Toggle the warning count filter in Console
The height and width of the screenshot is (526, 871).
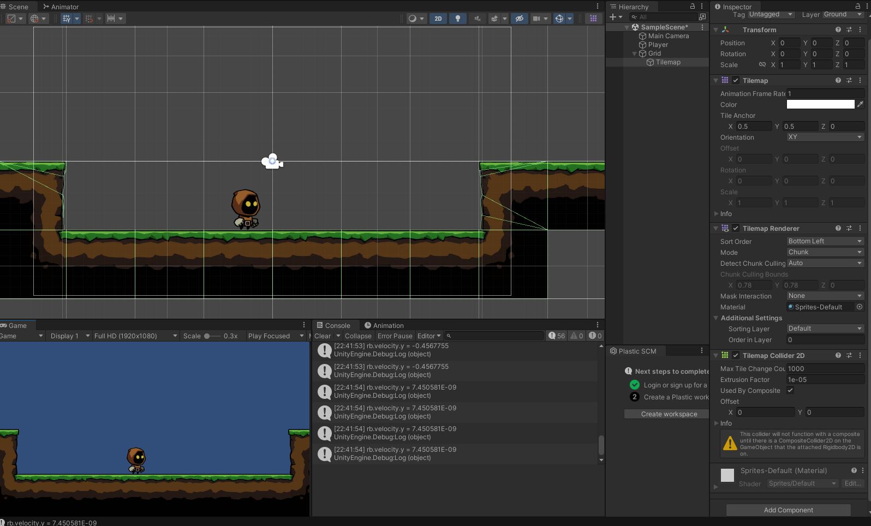click(577, 336)
